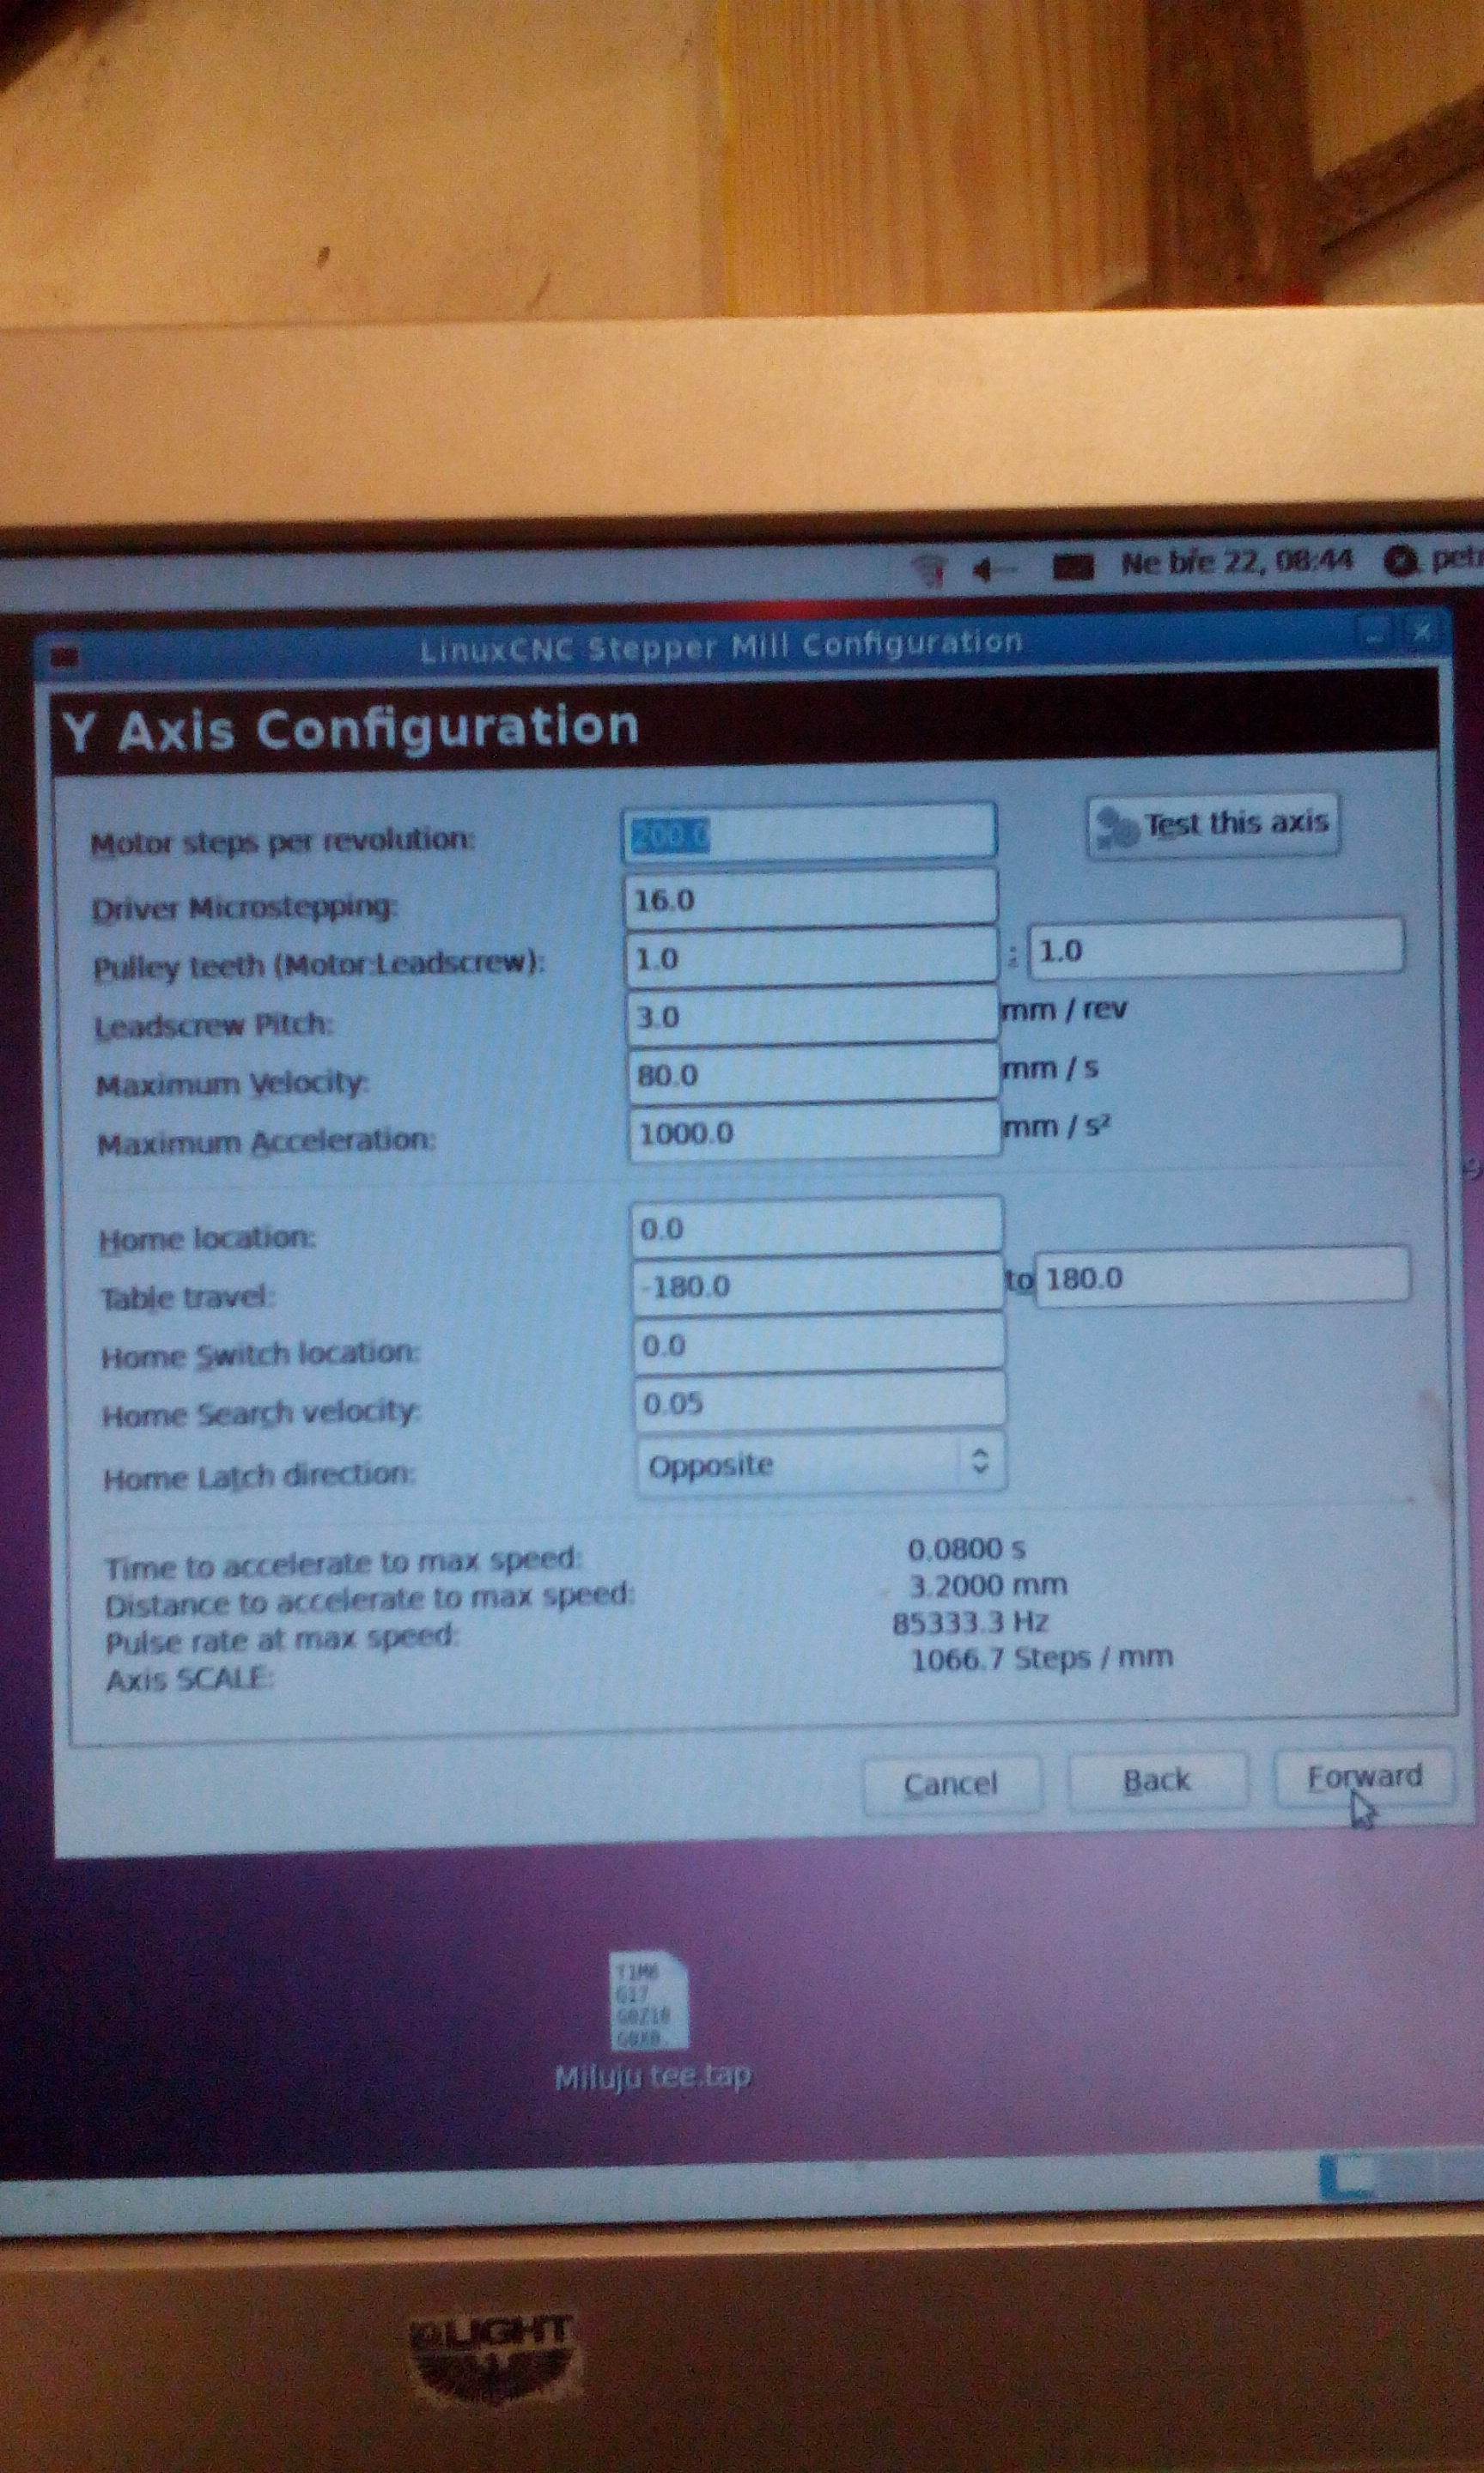Click the Maximum Acceleration field

pos(813,1133)
